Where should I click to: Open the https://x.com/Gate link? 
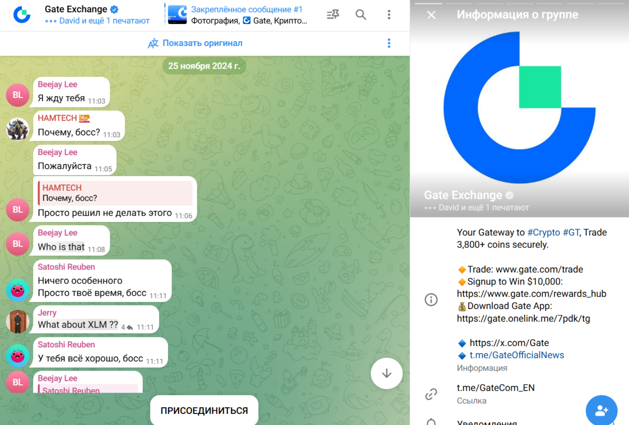click(x=509, y=343)
